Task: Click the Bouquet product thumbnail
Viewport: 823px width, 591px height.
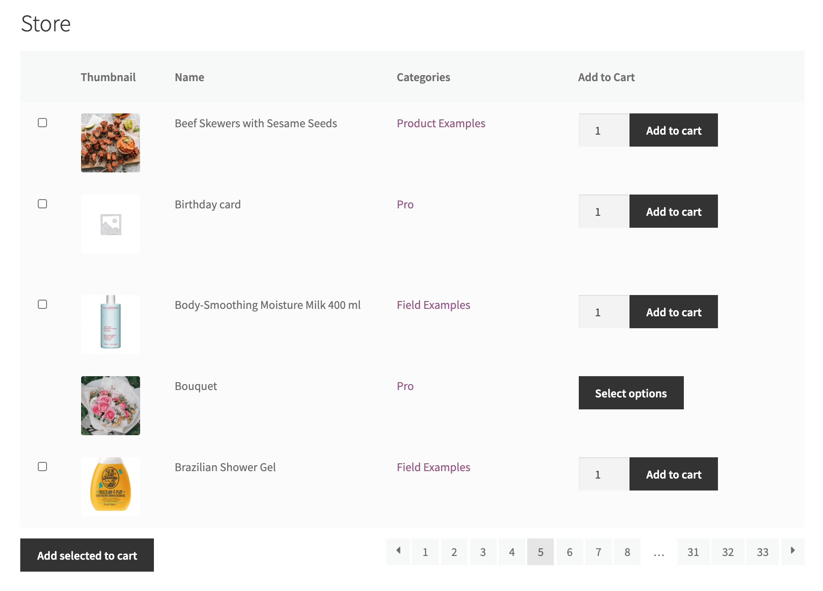Action: point(111,406)
